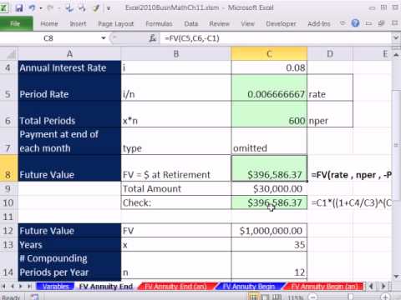This screenshot has height=300, width=401.
Task: Click horizontal scrollbar right arrow
Action: coord(383,286)
